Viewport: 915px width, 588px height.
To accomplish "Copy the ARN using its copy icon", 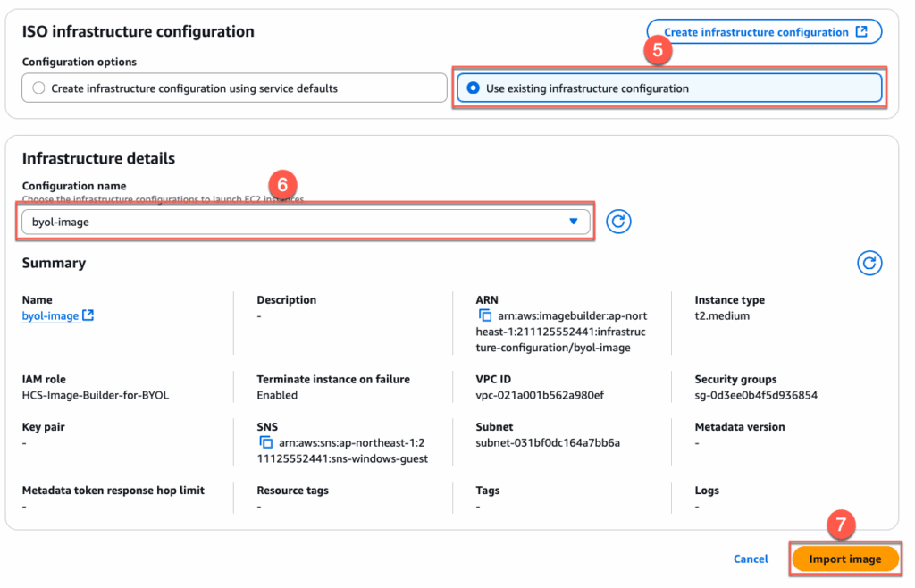I will tap(485, 315).
